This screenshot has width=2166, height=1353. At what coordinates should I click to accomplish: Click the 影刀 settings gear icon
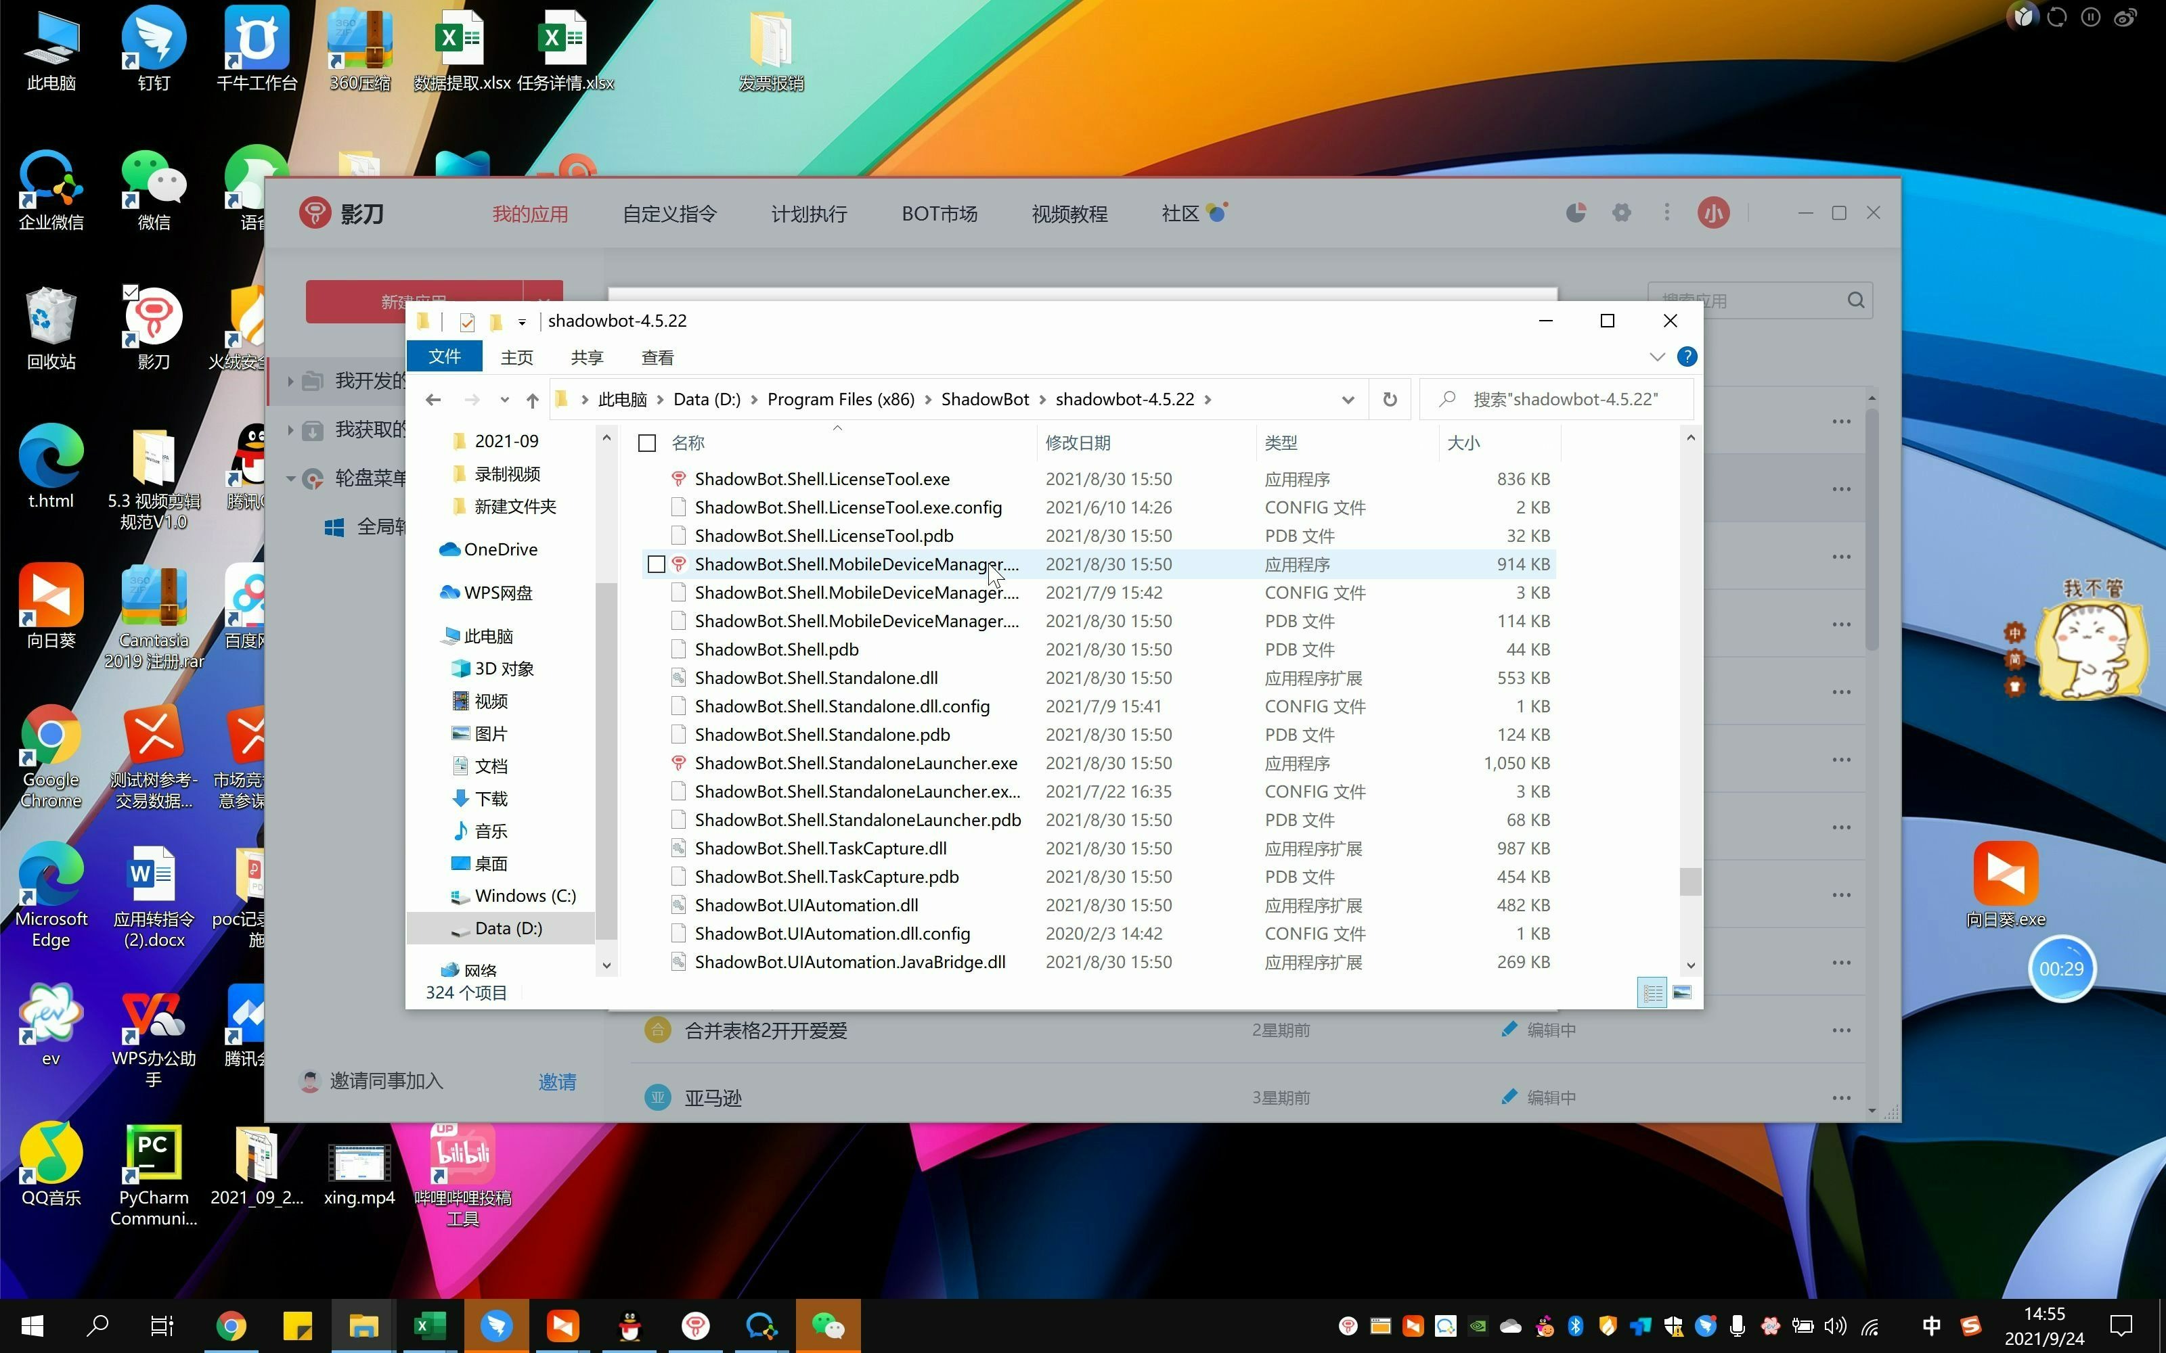pyautogui.click(x=1621, y=213)
